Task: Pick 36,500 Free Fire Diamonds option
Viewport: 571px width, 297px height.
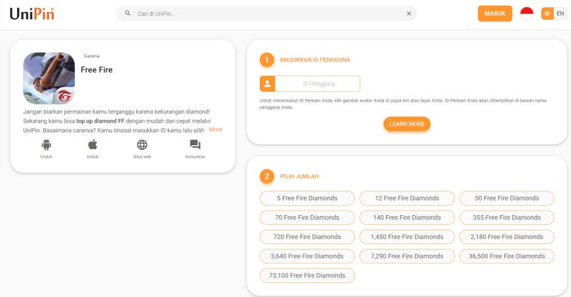Action: click(x=506, y=256)
